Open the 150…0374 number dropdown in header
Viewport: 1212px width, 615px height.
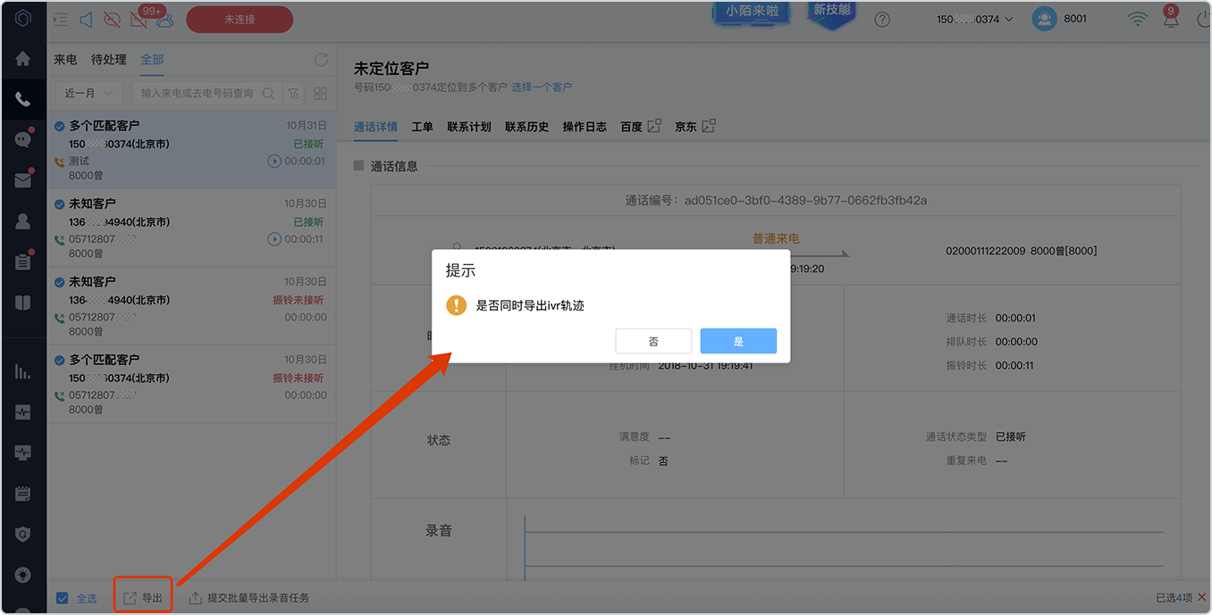point(975,20)
